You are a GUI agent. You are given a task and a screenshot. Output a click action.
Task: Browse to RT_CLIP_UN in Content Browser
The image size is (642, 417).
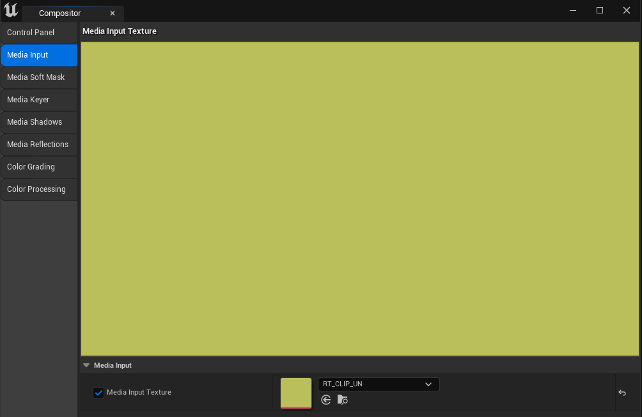343,400
